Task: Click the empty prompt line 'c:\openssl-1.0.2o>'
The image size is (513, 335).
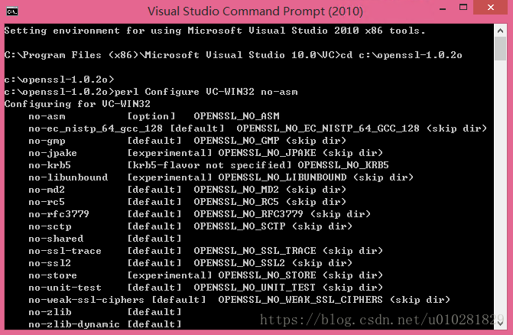Action: tap(59, 80)
